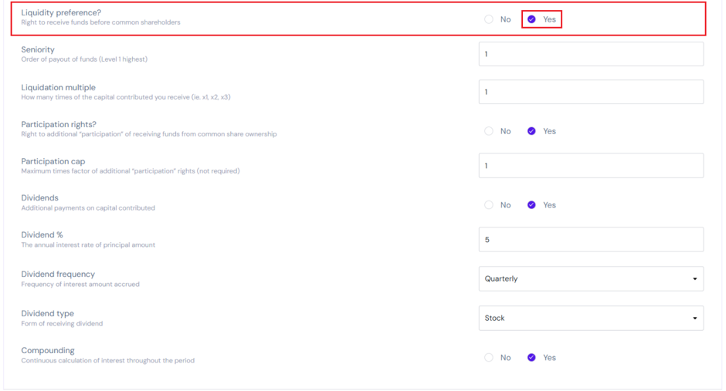Click the Dividend % label
The width and height of the screenshot is (726, 391).
[42, 235]
